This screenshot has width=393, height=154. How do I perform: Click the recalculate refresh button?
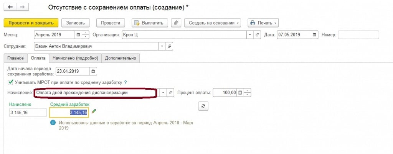[x=203, y=106]
